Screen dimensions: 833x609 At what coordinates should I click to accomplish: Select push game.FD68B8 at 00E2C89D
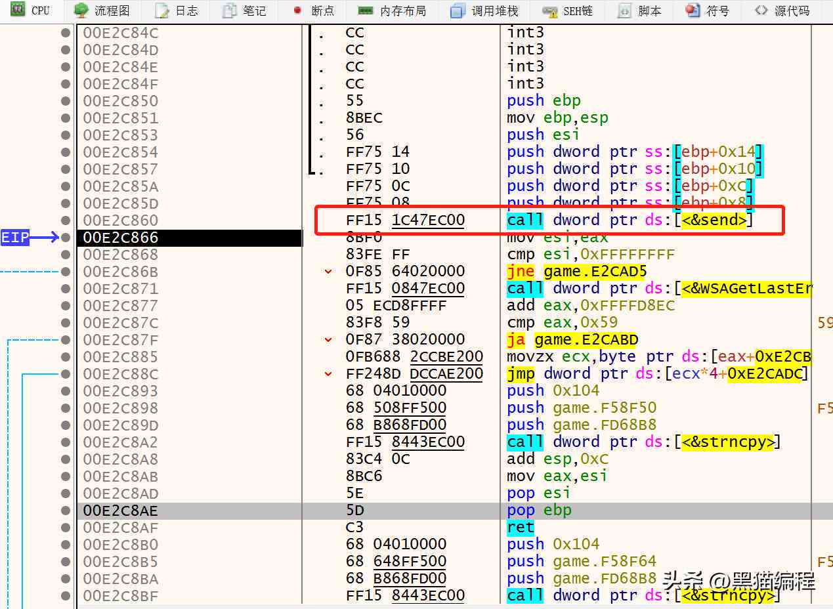(582, 425)
